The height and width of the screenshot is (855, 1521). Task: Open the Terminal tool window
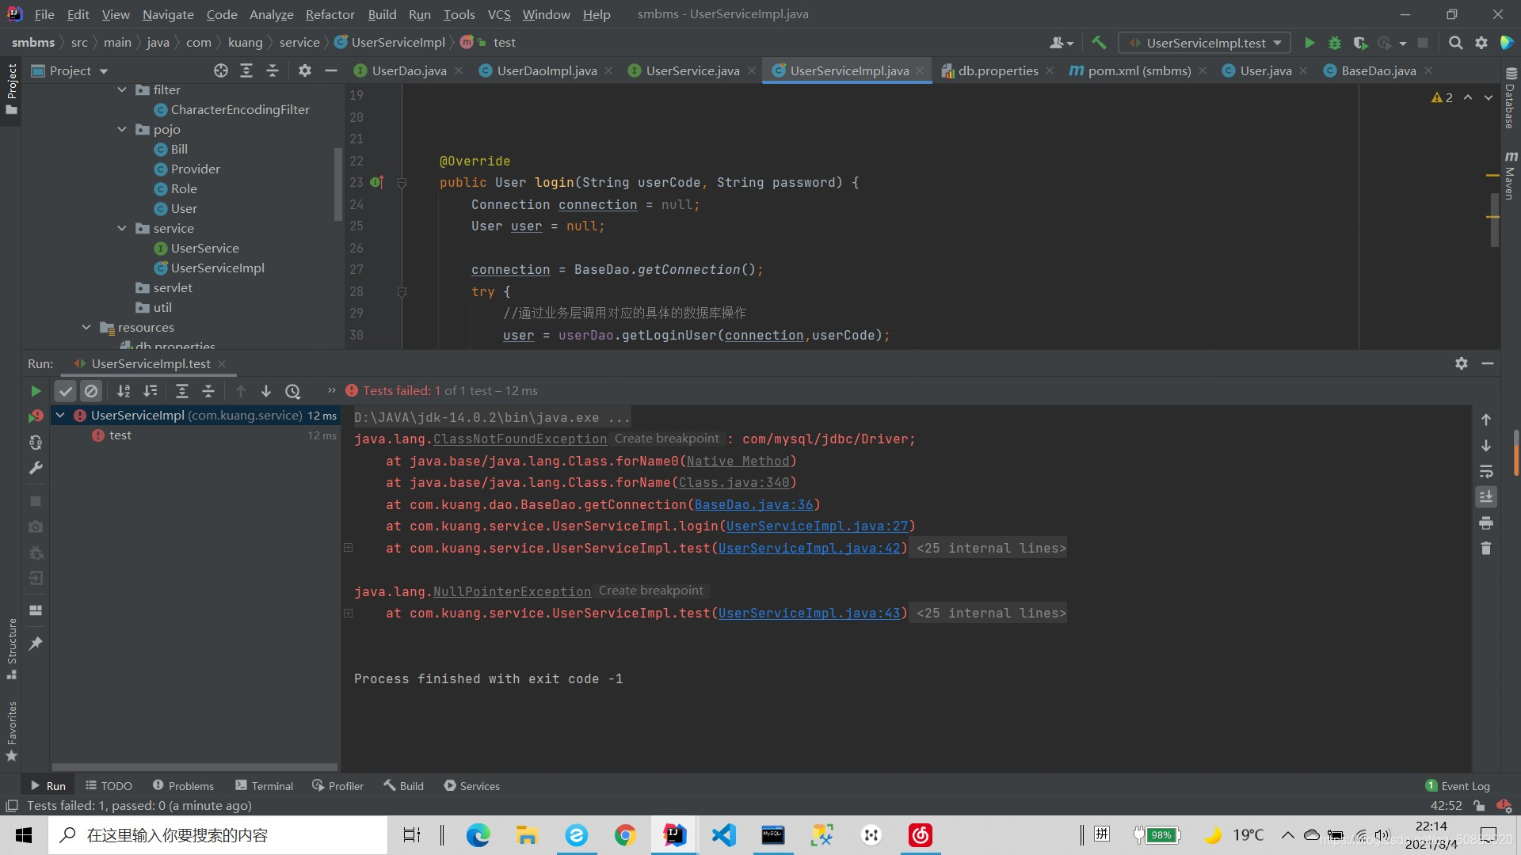click(x=265, y=786)
